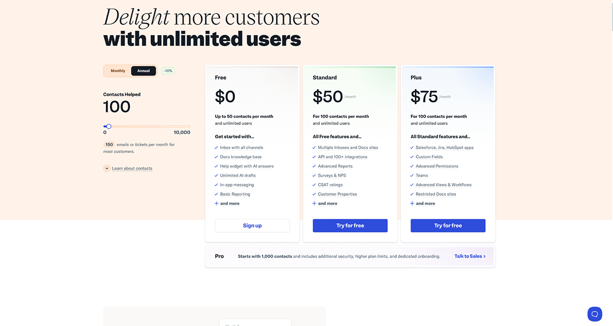Click the checkmark next to Salesforce, Jira, HubSpot apps
This screenshot has height=326, width=613.
[412, 147]
